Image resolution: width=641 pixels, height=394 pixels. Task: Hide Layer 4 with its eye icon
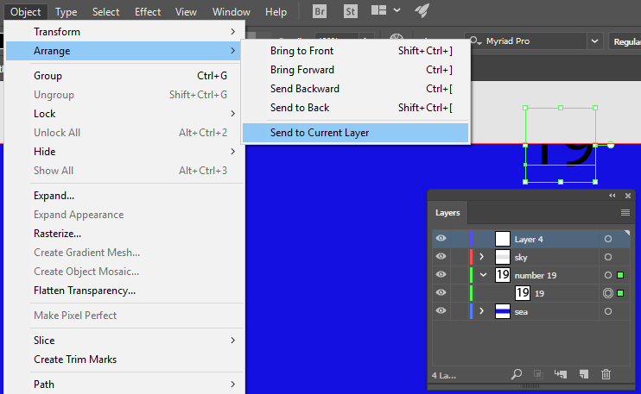[x=441, y=239]
